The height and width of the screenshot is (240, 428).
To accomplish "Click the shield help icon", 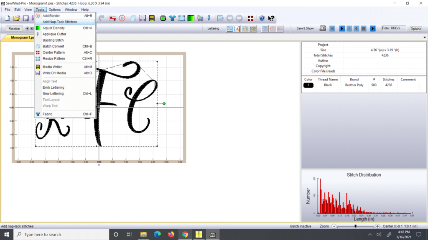I will (262, 18).
